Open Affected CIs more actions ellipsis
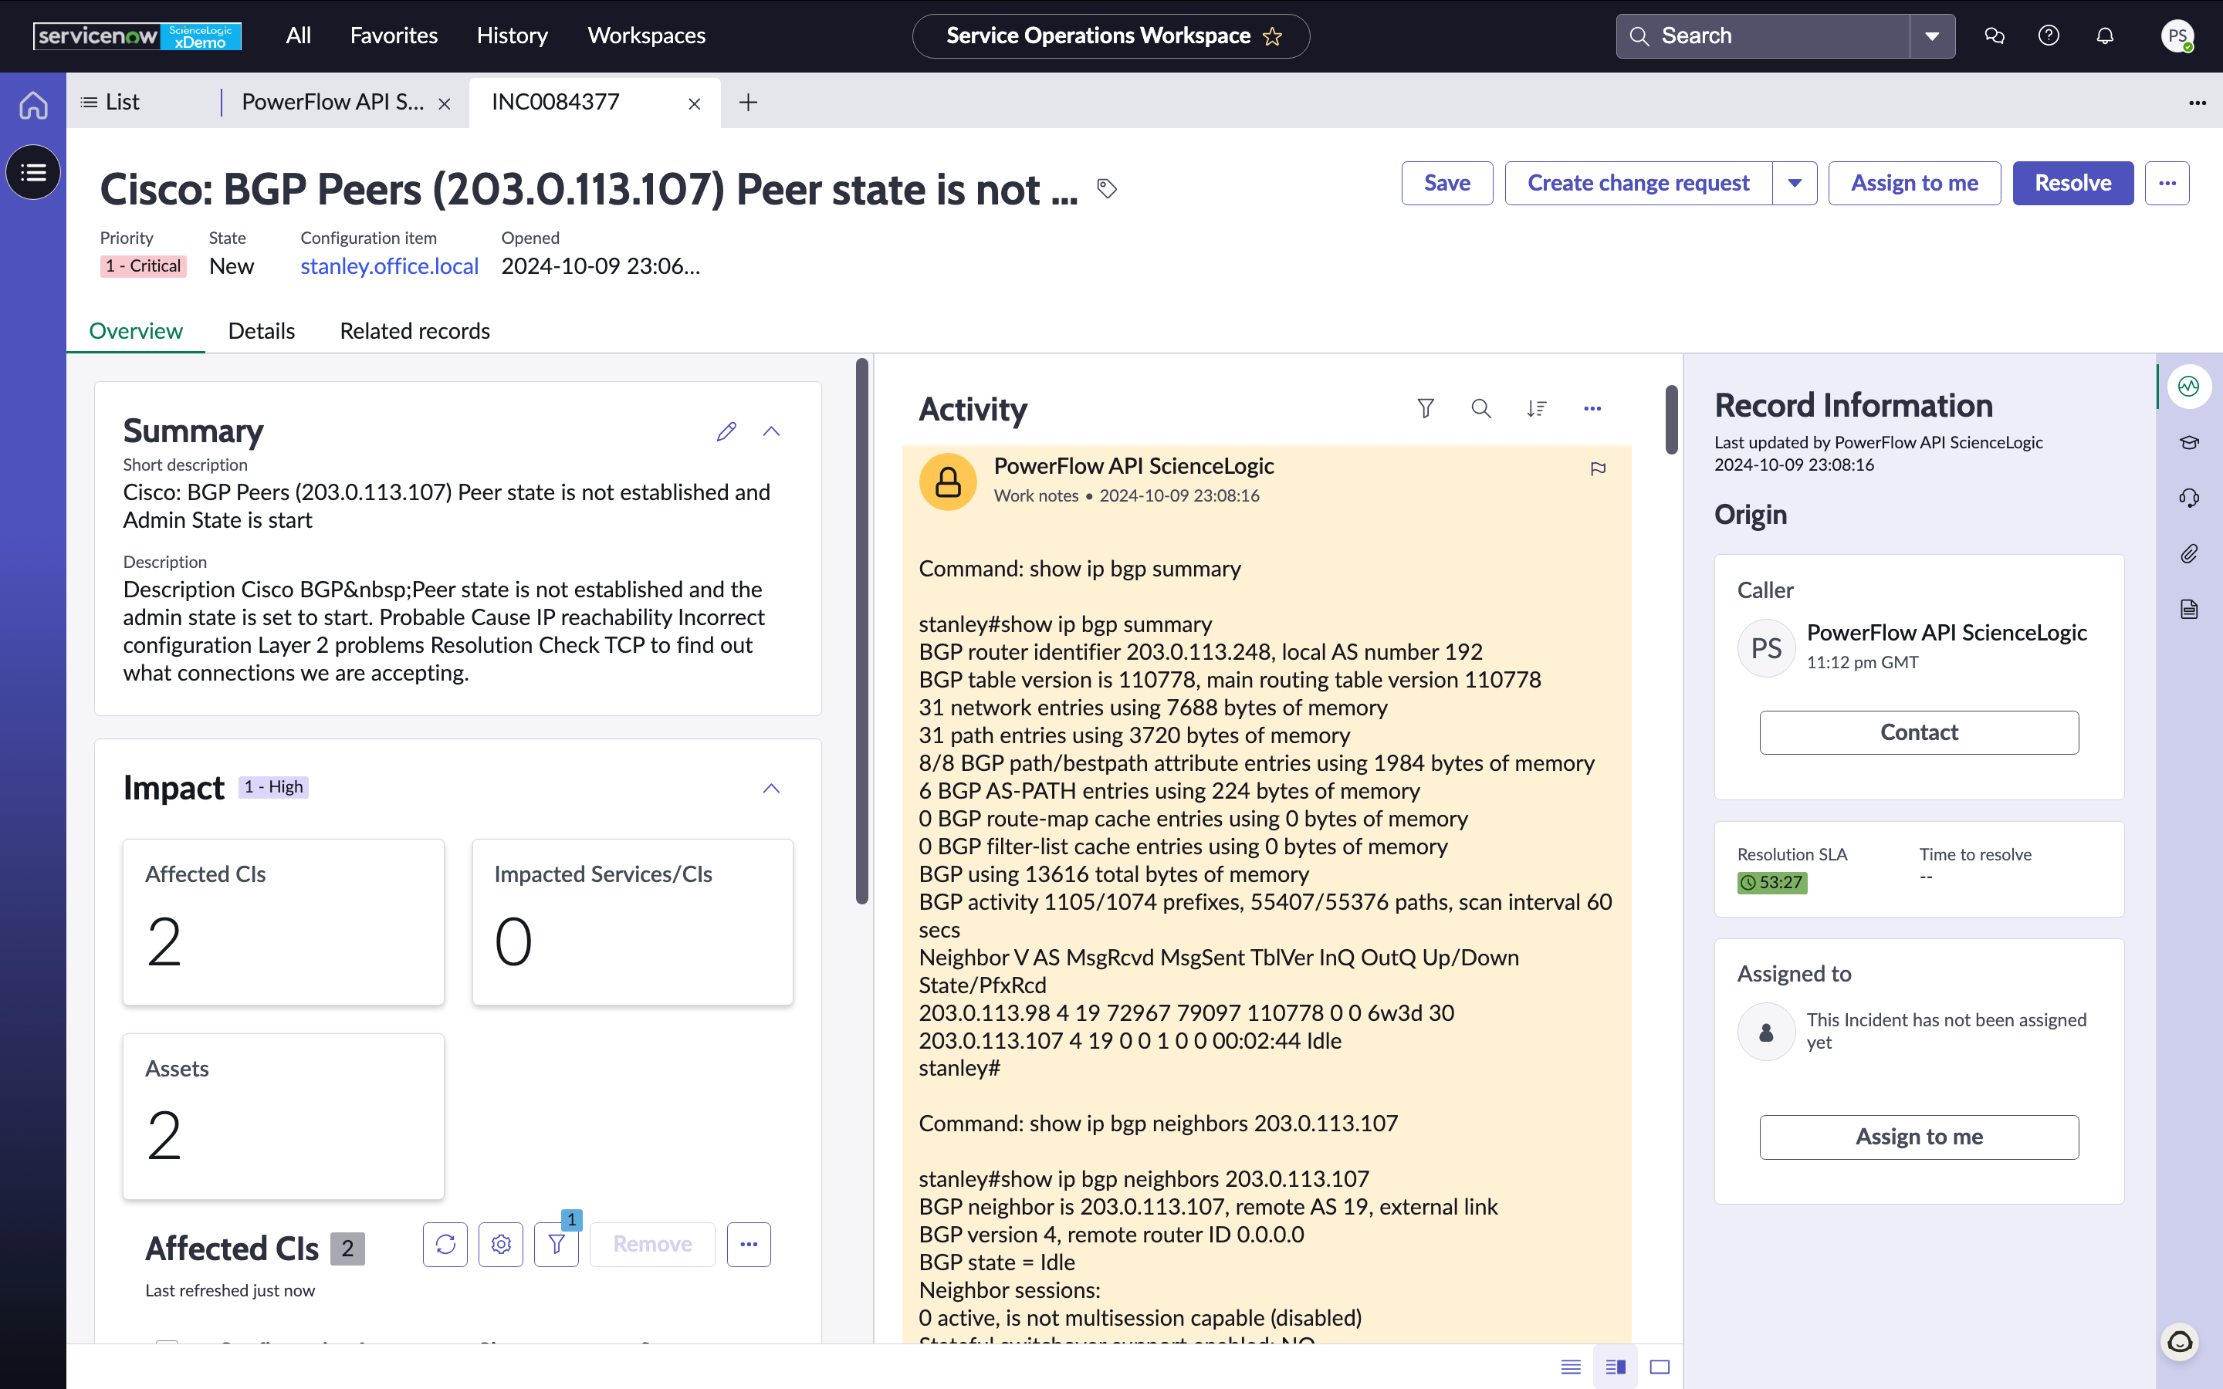 (x=749, y=1244)
